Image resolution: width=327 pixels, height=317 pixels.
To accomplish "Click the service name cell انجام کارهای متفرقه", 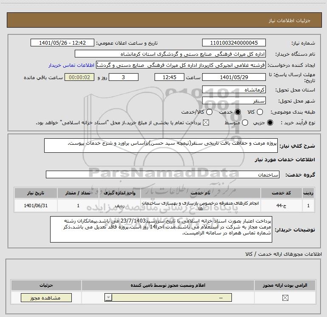I will click(200, 206).
